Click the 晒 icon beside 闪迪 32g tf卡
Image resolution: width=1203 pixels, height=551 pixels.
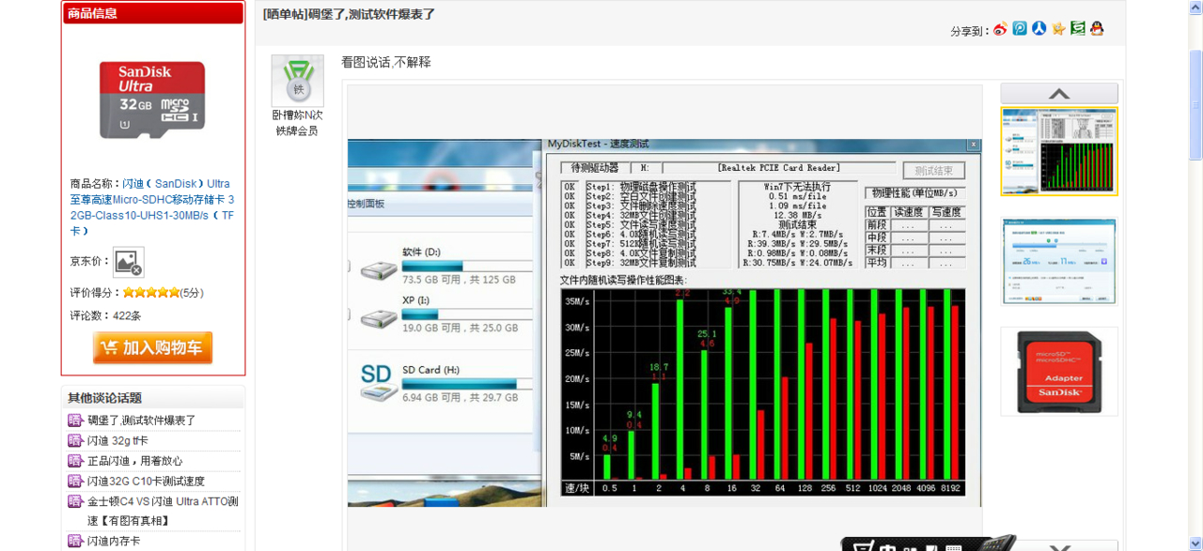tap(75, 440)
